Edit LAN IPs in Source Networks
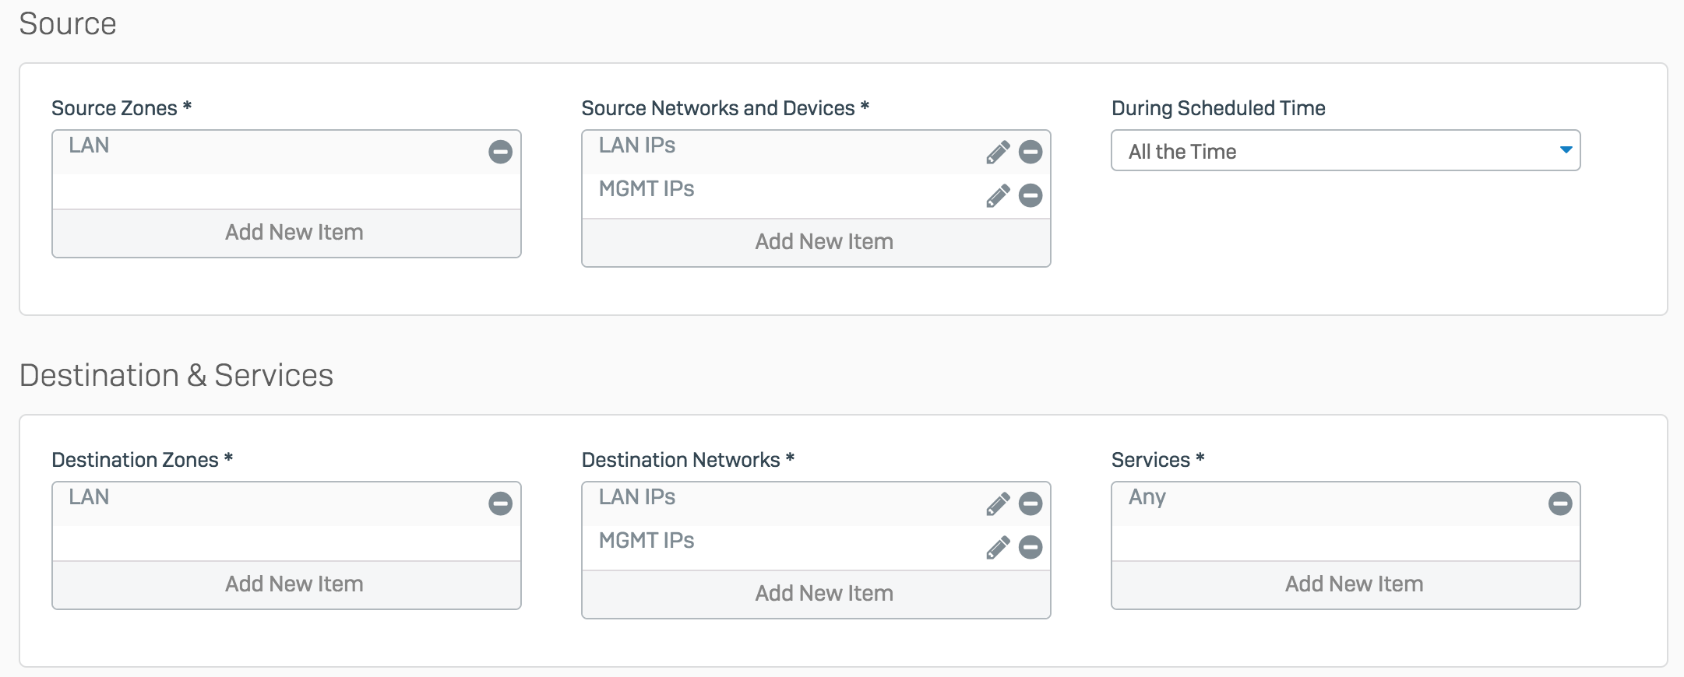 pos(997,153)
